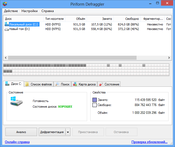The width and height of the screenshot is (175, 147).
Task: Click the pill icon on Состояние tab
Action: [x=101, y=84]
